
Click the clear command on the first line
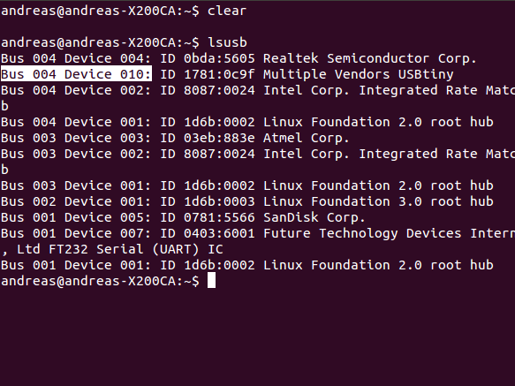pos(227,11)
